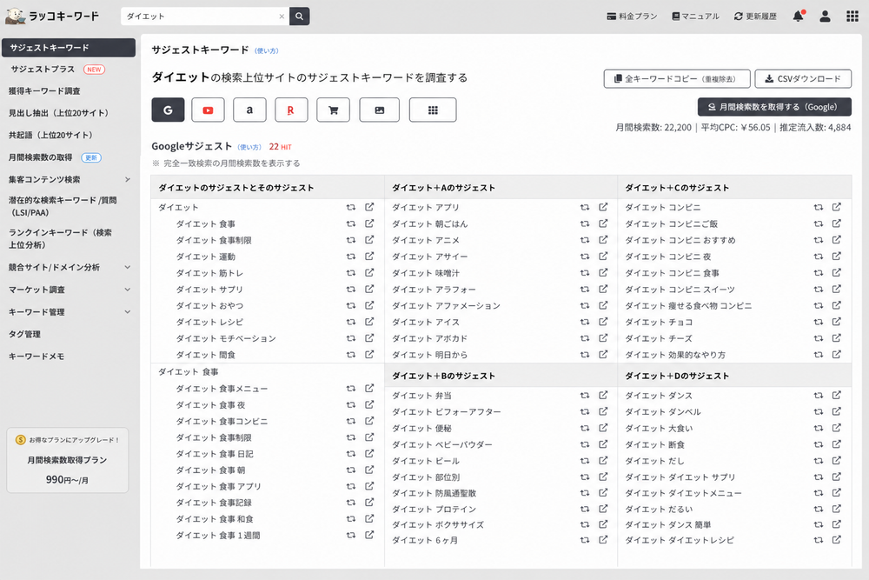The image size is (869, 580).
Task: Open external link for ダイエット 食事記録
Action: pyautogui.click(x=369, y=503)
